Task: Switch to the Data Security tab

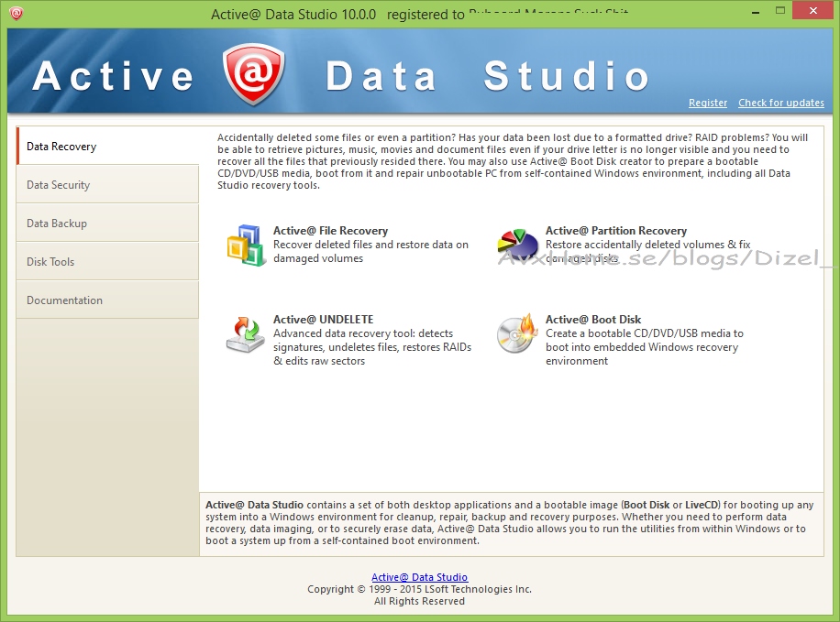Action: [x=107, y=185]
